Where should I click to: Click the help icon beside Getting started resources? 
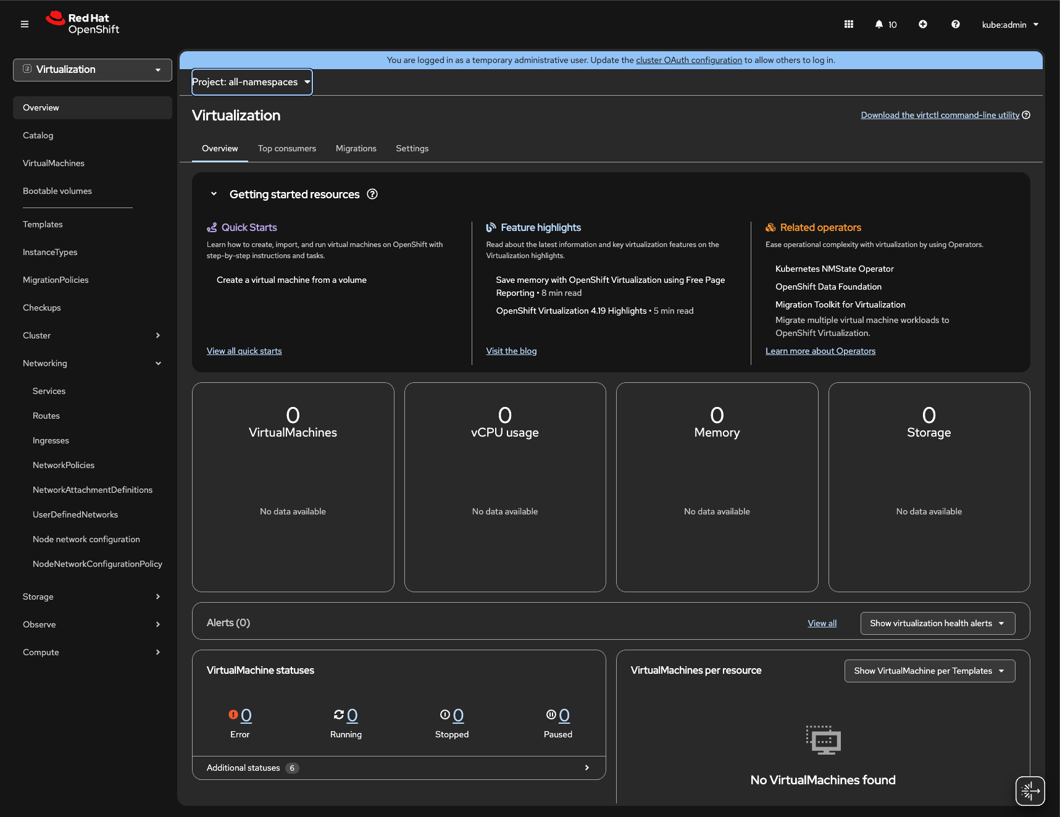(372, 194)
